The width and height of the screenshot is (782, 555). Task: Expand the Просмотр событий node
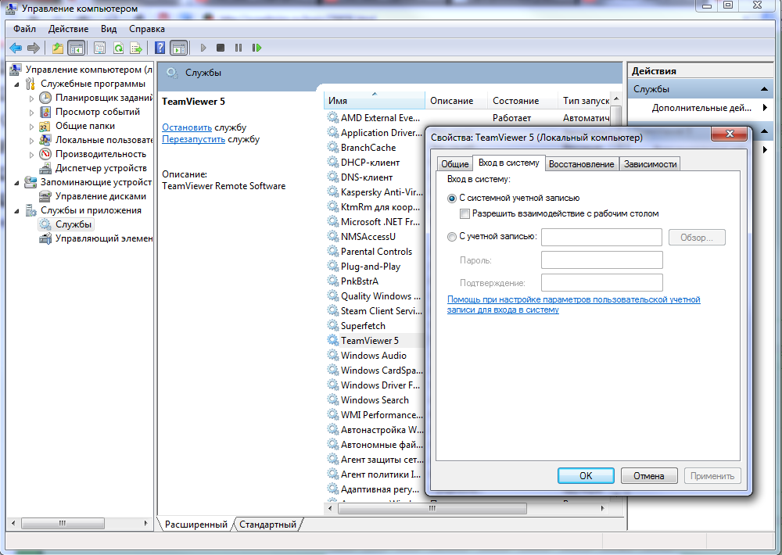(x=31, y=113)
